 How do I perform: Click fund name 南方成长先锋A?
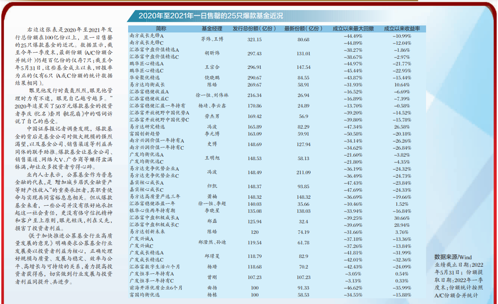pos(147,36)
